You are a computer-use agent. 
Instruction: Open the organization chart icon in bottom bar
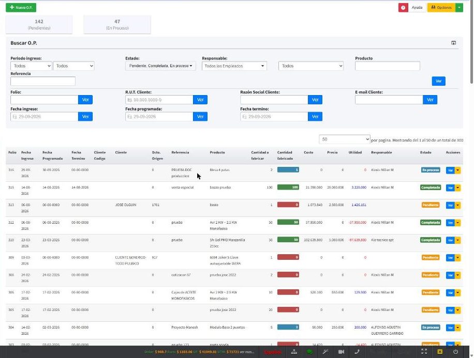[294, 352]
